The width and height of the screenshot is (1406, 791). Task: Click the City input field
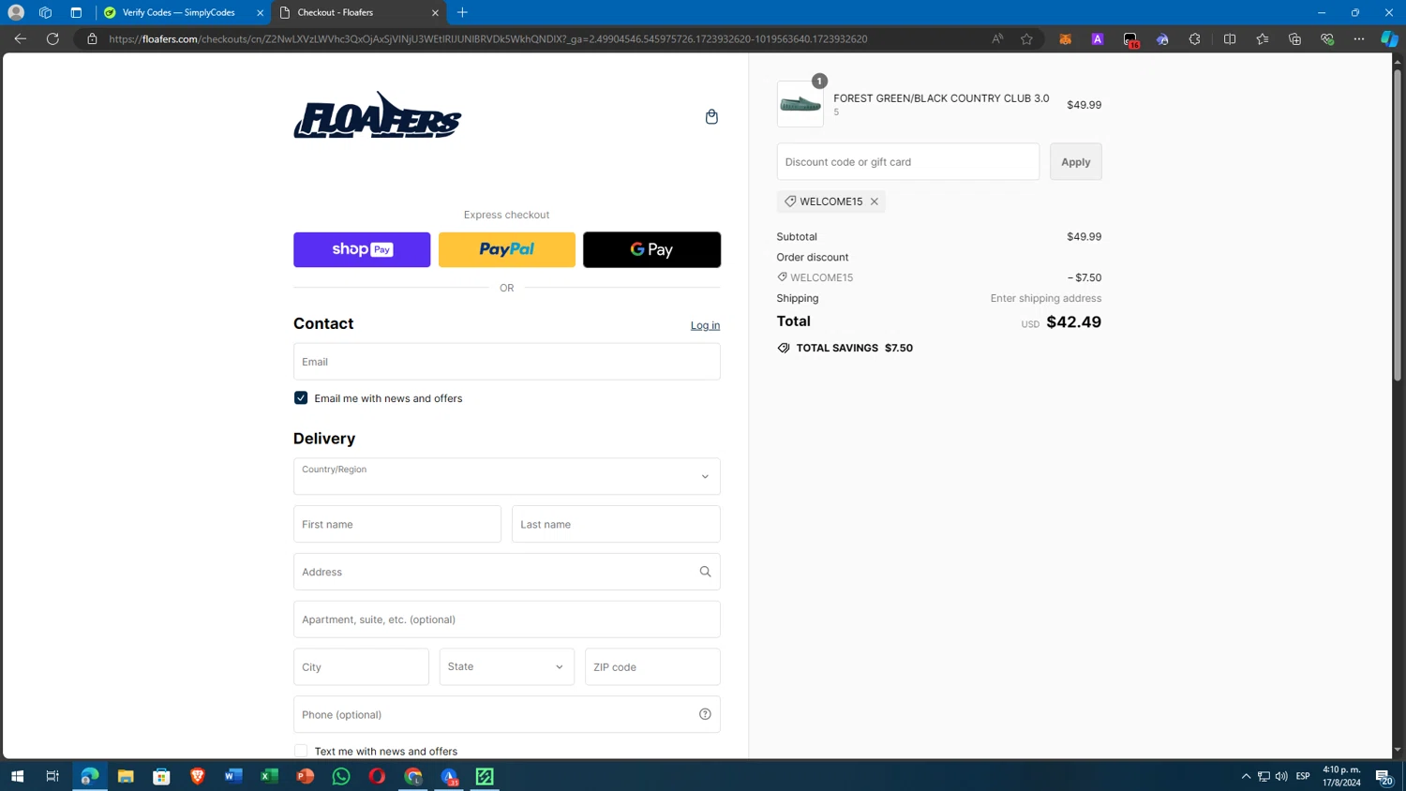(361, 666)
